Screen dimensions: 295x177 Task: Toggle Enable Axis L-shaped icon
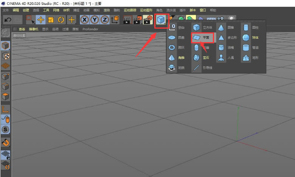click(5, 109)
